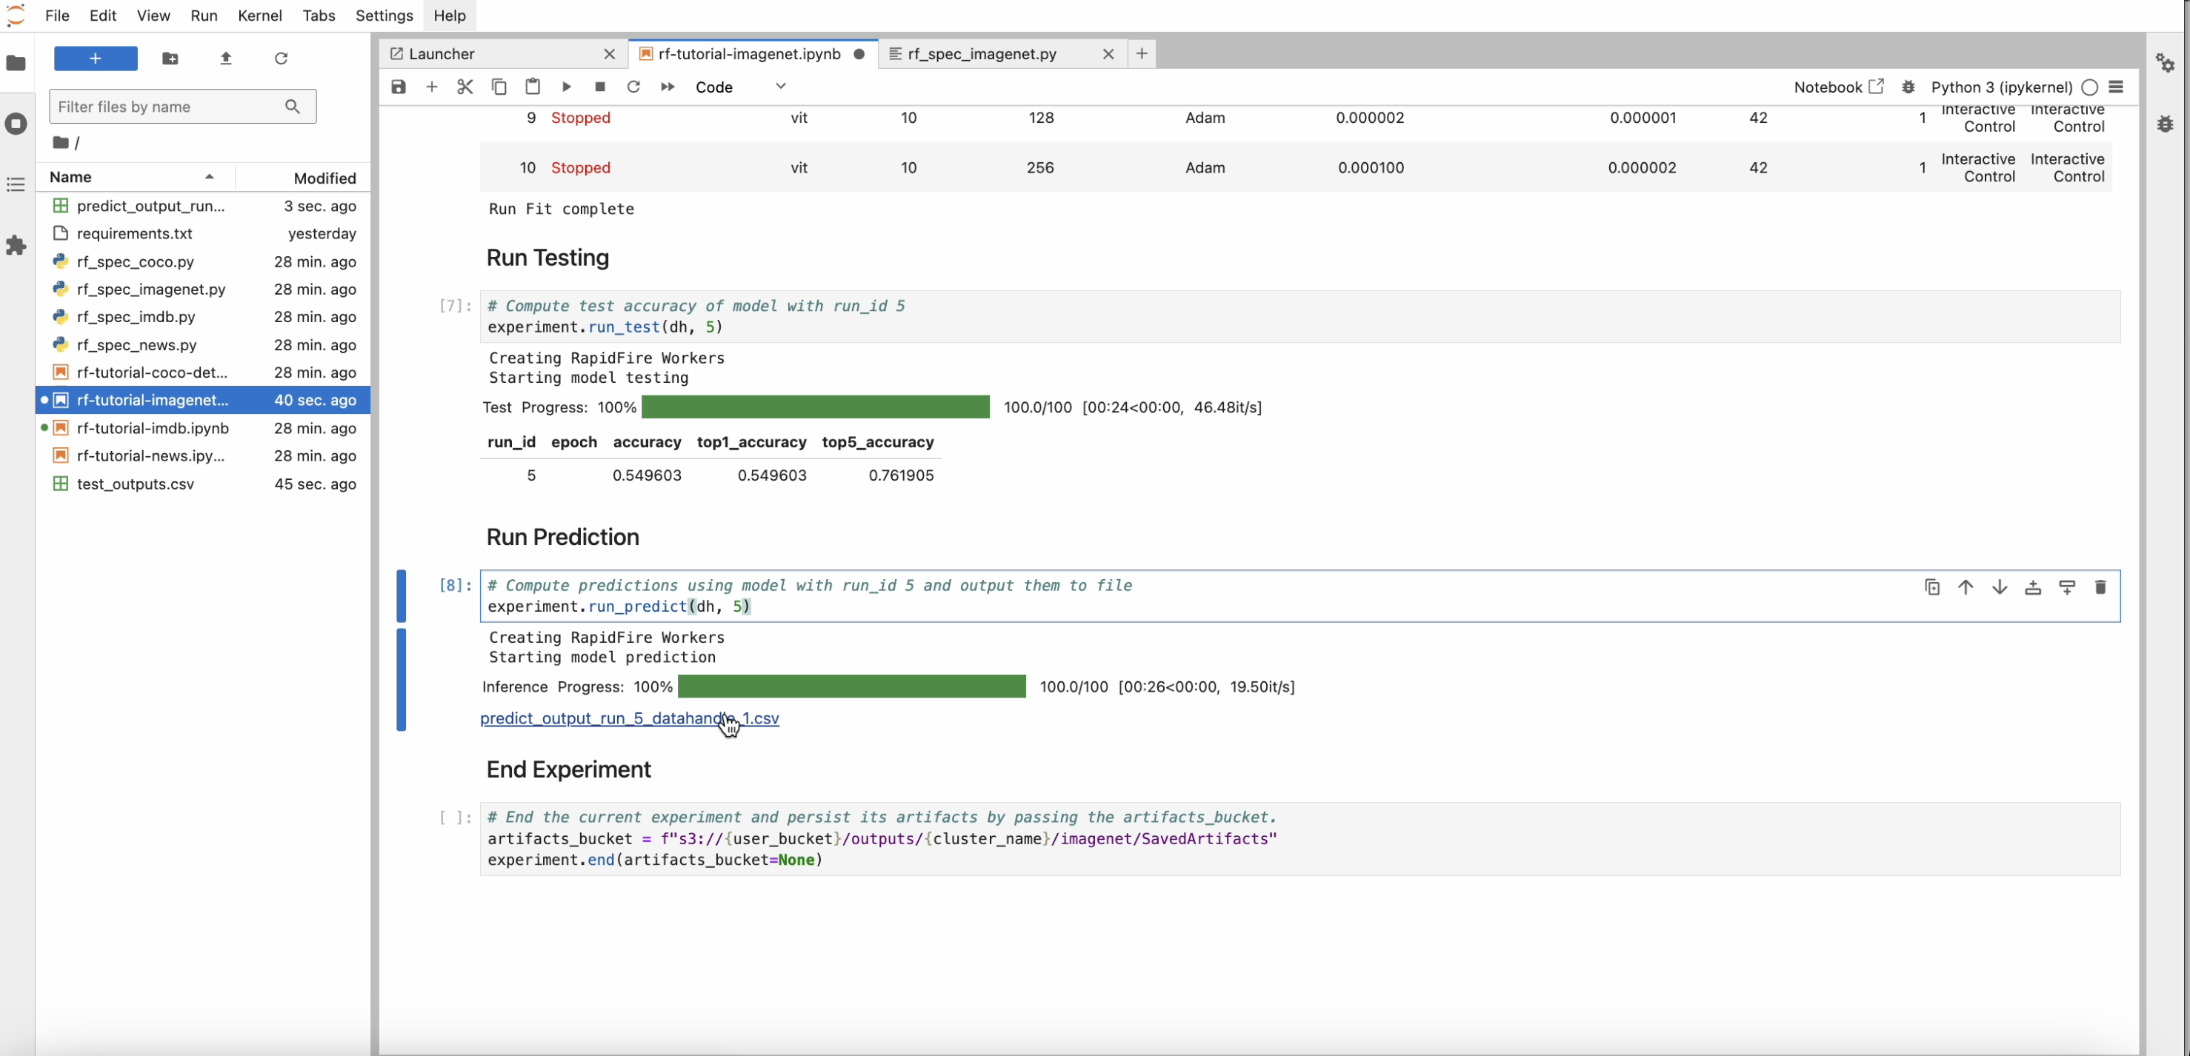
Task: Create a new folder in file browser
Action: click(170, 59)
